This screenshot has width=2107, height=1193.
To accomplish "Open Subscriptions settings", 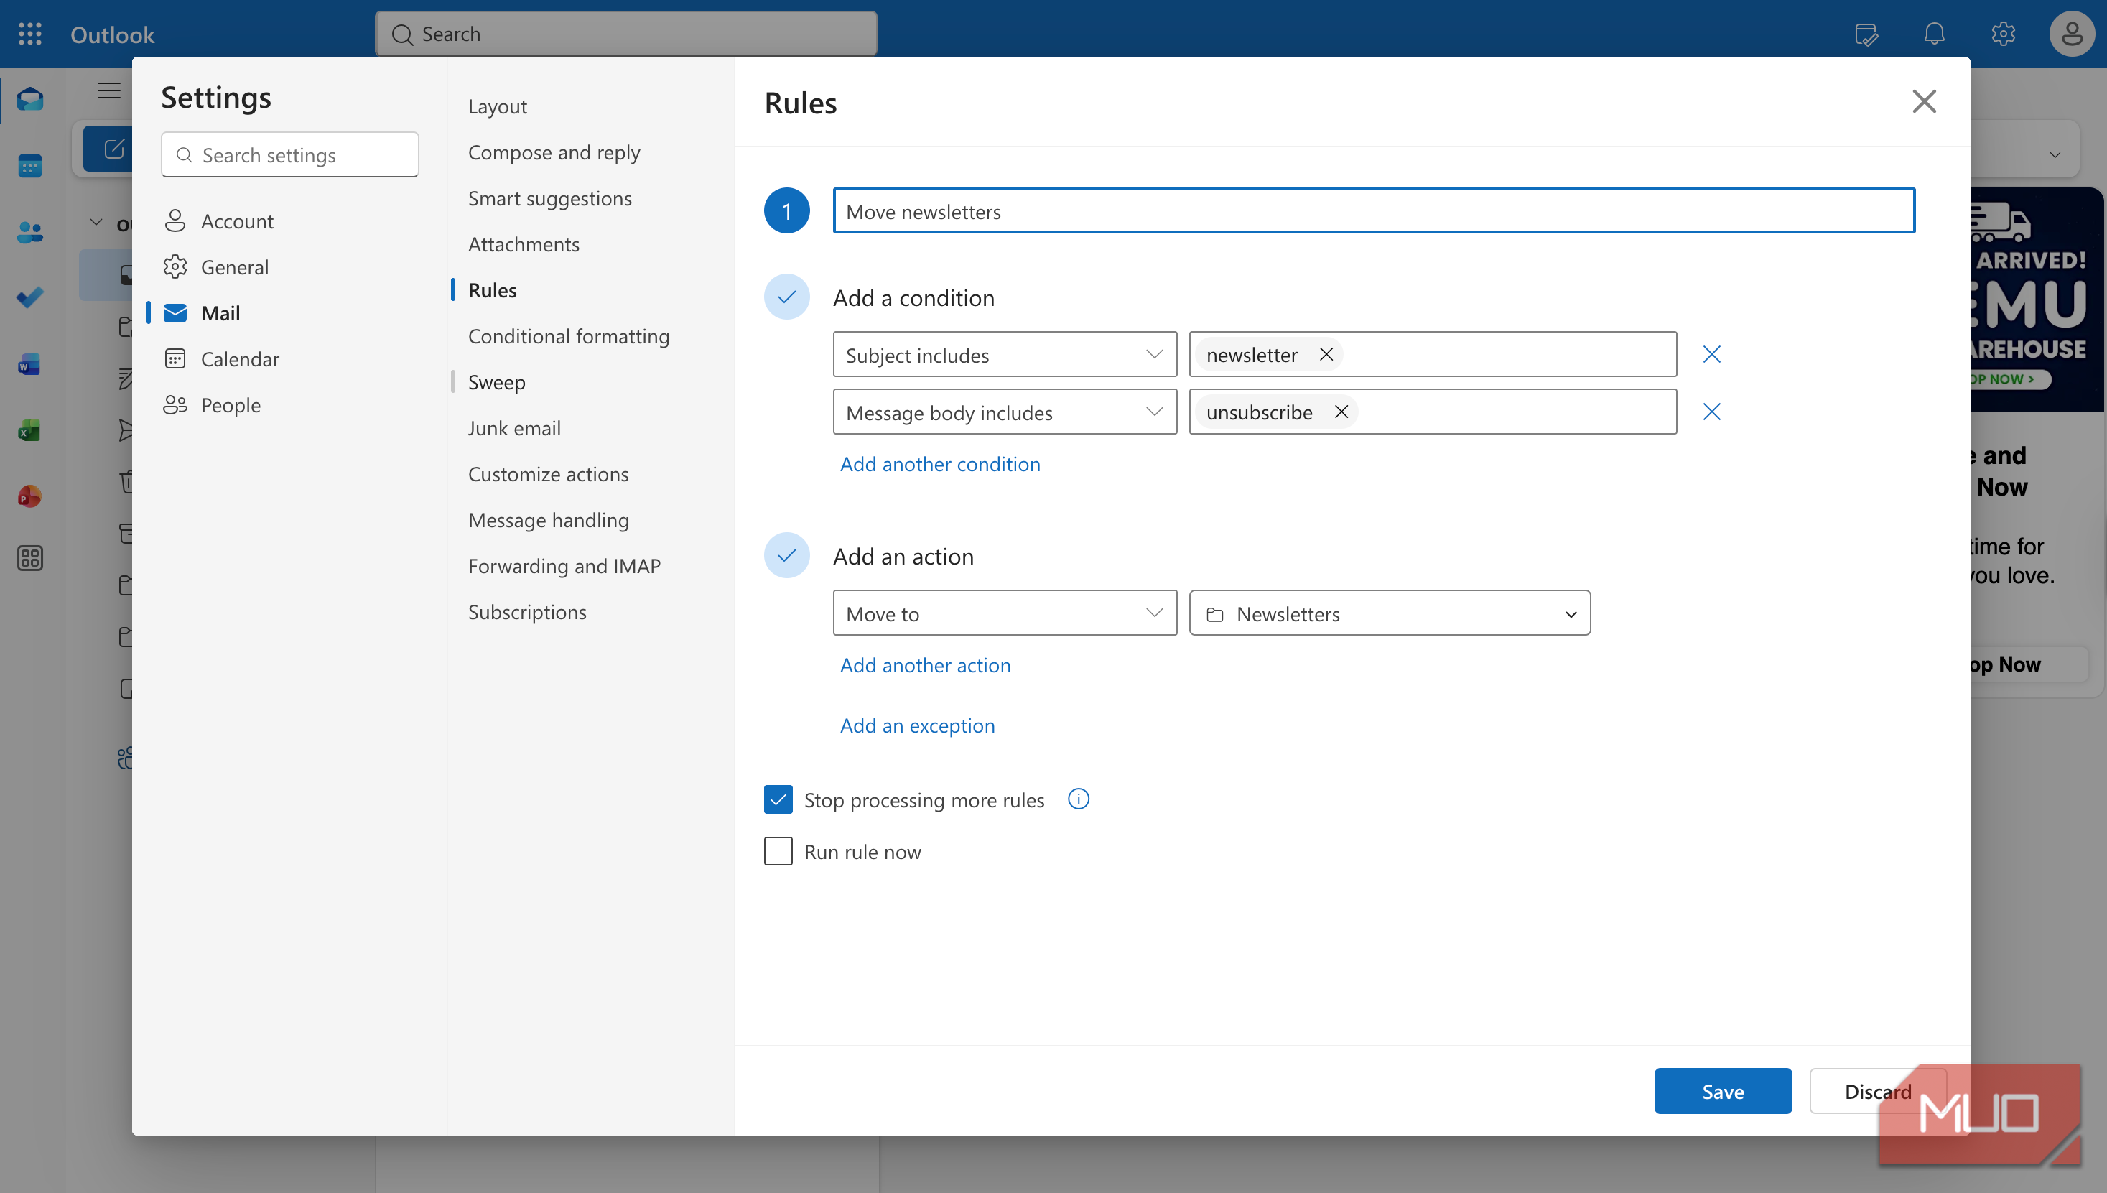I will point(527,611).
